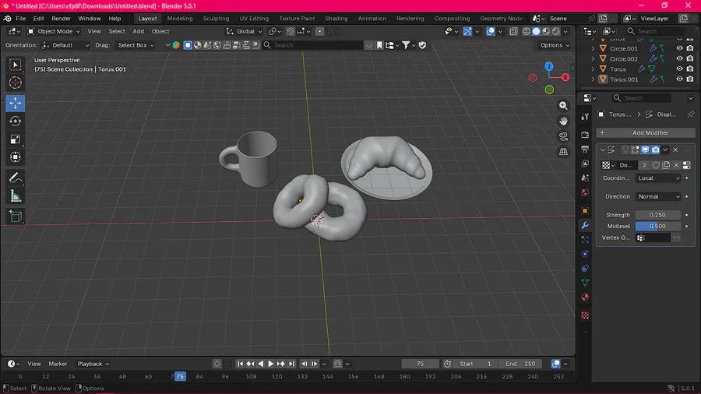The width and height of the screenshot is (701, 394).
Task: Open the Object Data properties tab
Action: 585,283
